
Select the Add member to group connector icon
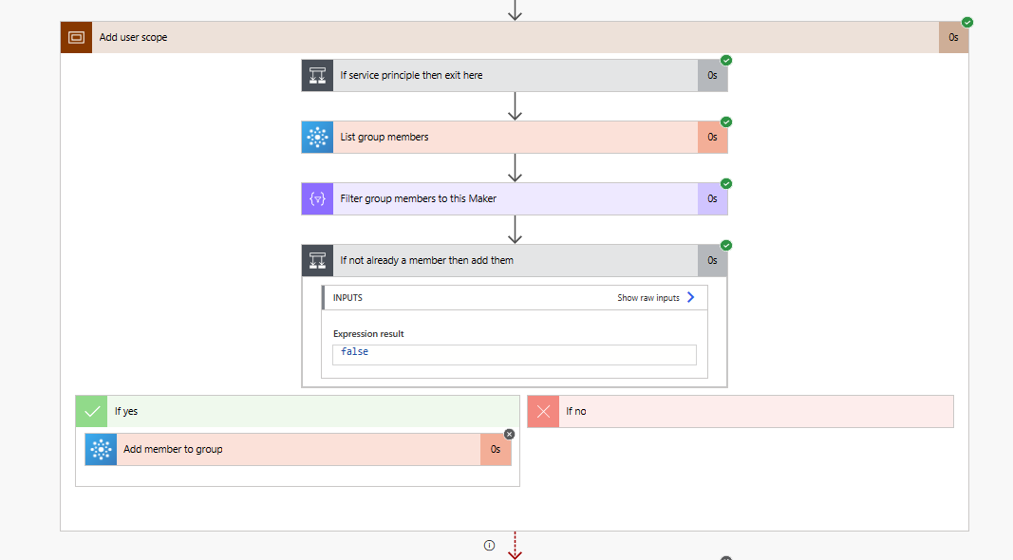point(100,449)
